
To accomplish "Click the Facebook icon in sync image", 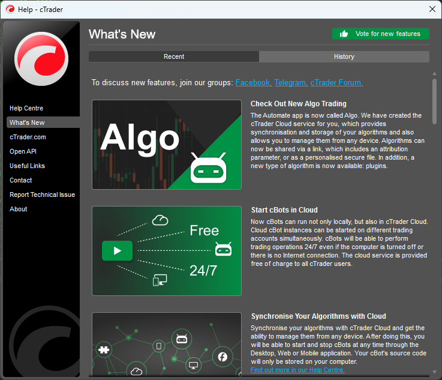I will [x=222, y=357].
